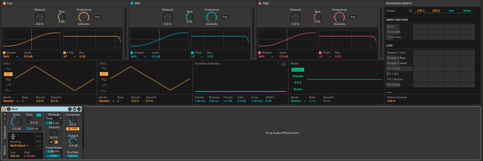Toggle Pre filter in the Mid band
The height and width of the screenshot is (161, 483).
coord(225,17)
